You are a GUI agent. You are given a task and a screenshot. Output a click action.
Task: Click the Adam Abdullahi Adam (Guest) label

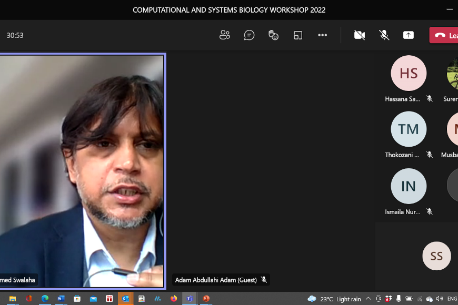coord(216,280)
